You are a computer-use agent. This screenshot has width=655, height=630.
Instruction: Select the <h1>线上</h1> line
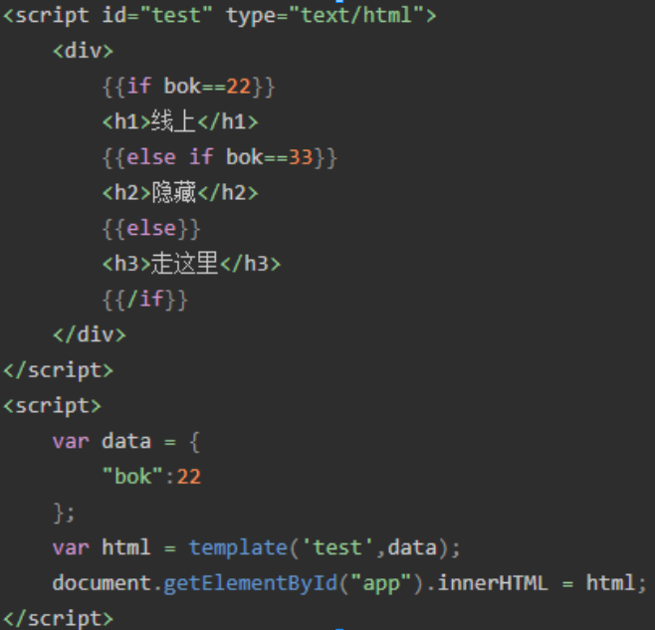click(180, 122)
